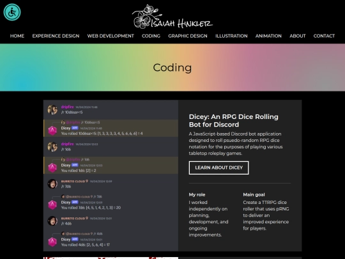Click dripfire's avatar on the /r 1d6 message
This screenshot has width=345, height=259.
(x=52, y=146)
